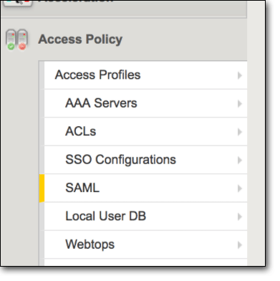The width and height of the screenshot is (280, 281).
Task: Expand the AAA Servers arrow
Action: 240,104
